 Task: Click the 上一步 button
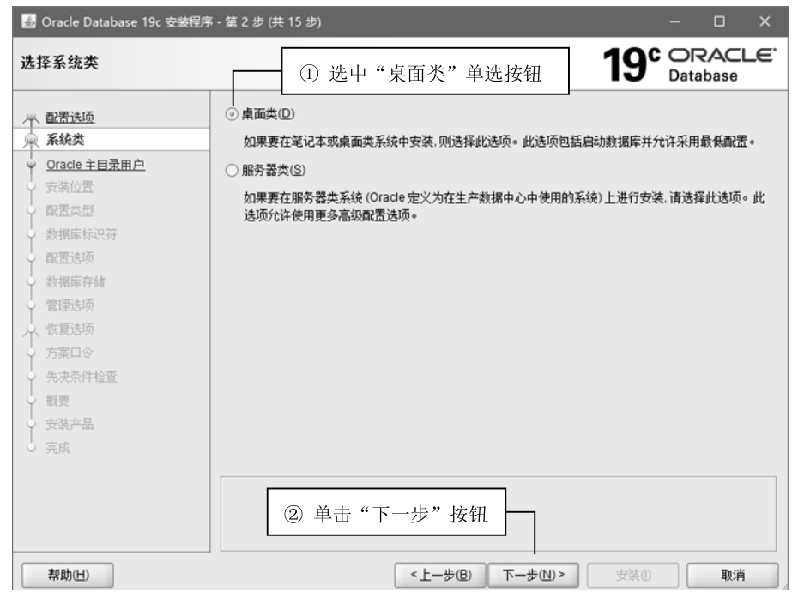pos(440,575)
